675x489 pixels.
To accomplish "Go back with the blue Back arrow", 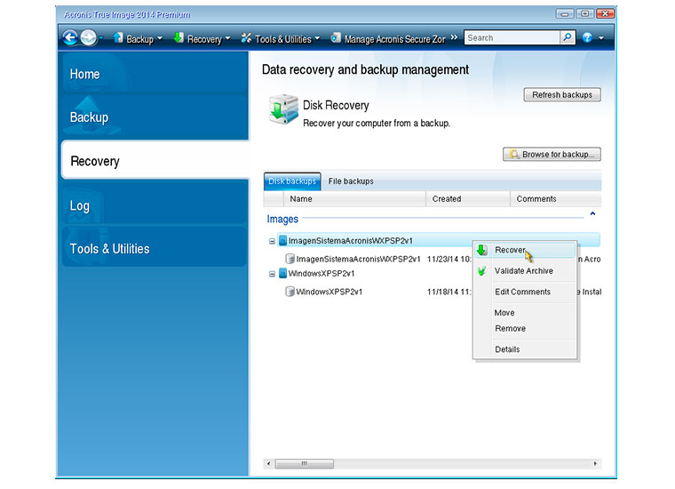I will pyautogui.click(x=70, y=38).
